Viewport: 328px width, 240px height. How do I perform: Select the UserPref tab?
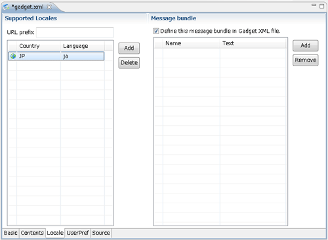pyautogui.click(x=77, y=233)
